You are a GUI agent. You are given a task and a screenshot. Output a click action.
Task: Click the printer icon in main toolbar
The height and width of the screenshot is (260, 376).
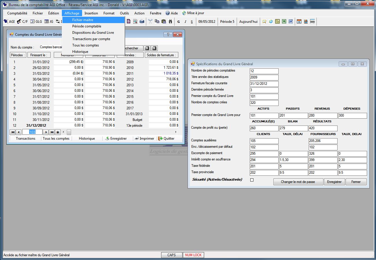(x=142, y=22)
